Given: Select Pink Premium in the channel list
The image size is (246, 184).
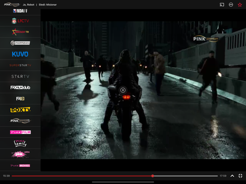Looking at the screenshot, I should click(x=20, y=121).
